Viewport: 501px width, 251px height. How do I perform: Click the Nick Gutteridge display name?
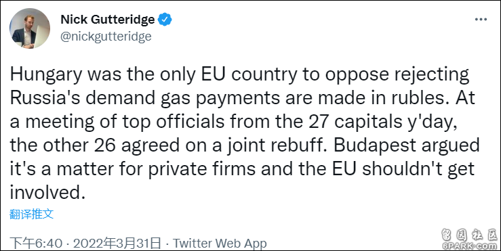[x=108, y=20]
